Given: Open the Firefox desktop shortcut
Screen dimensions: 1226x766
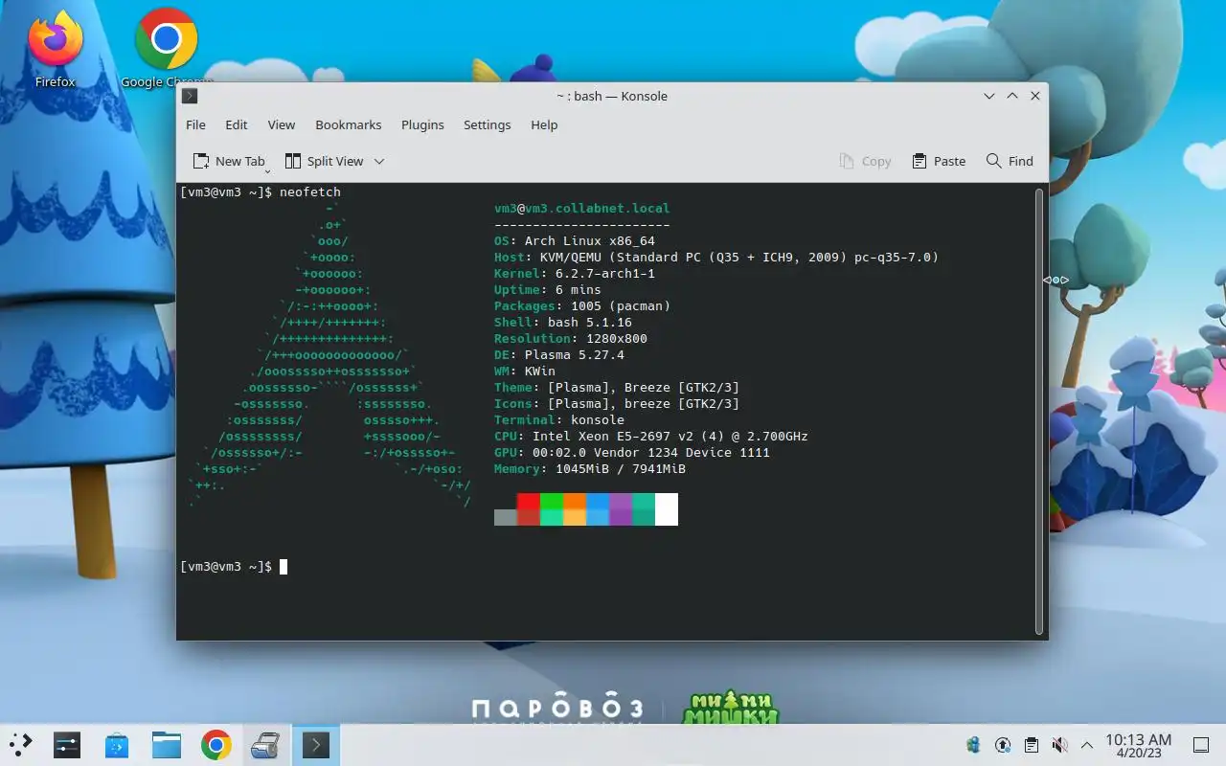Looking at the screenshot, I should 55,48.
